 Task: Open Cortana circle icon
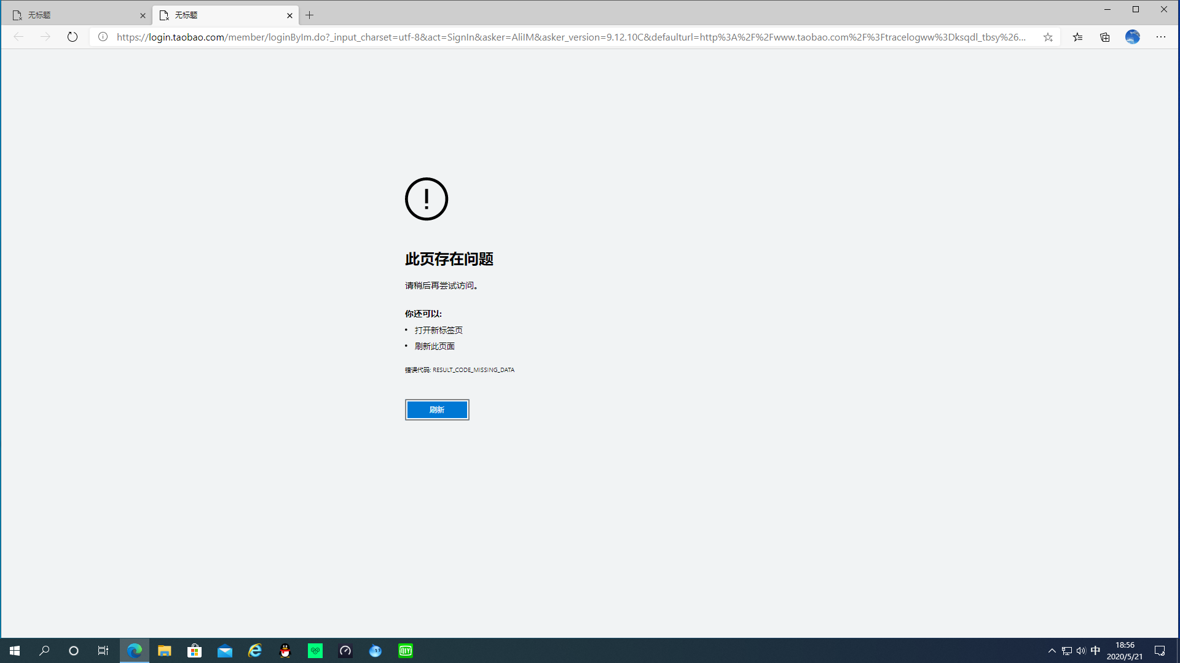pos(74,651)
